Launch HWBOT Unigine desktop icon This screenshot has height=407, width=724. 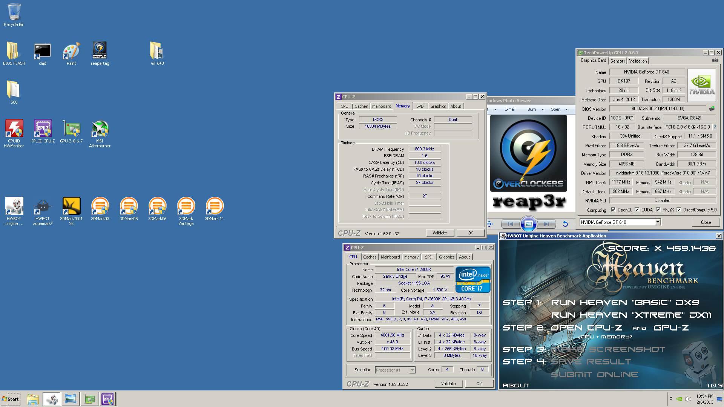[x=14, y=211]
